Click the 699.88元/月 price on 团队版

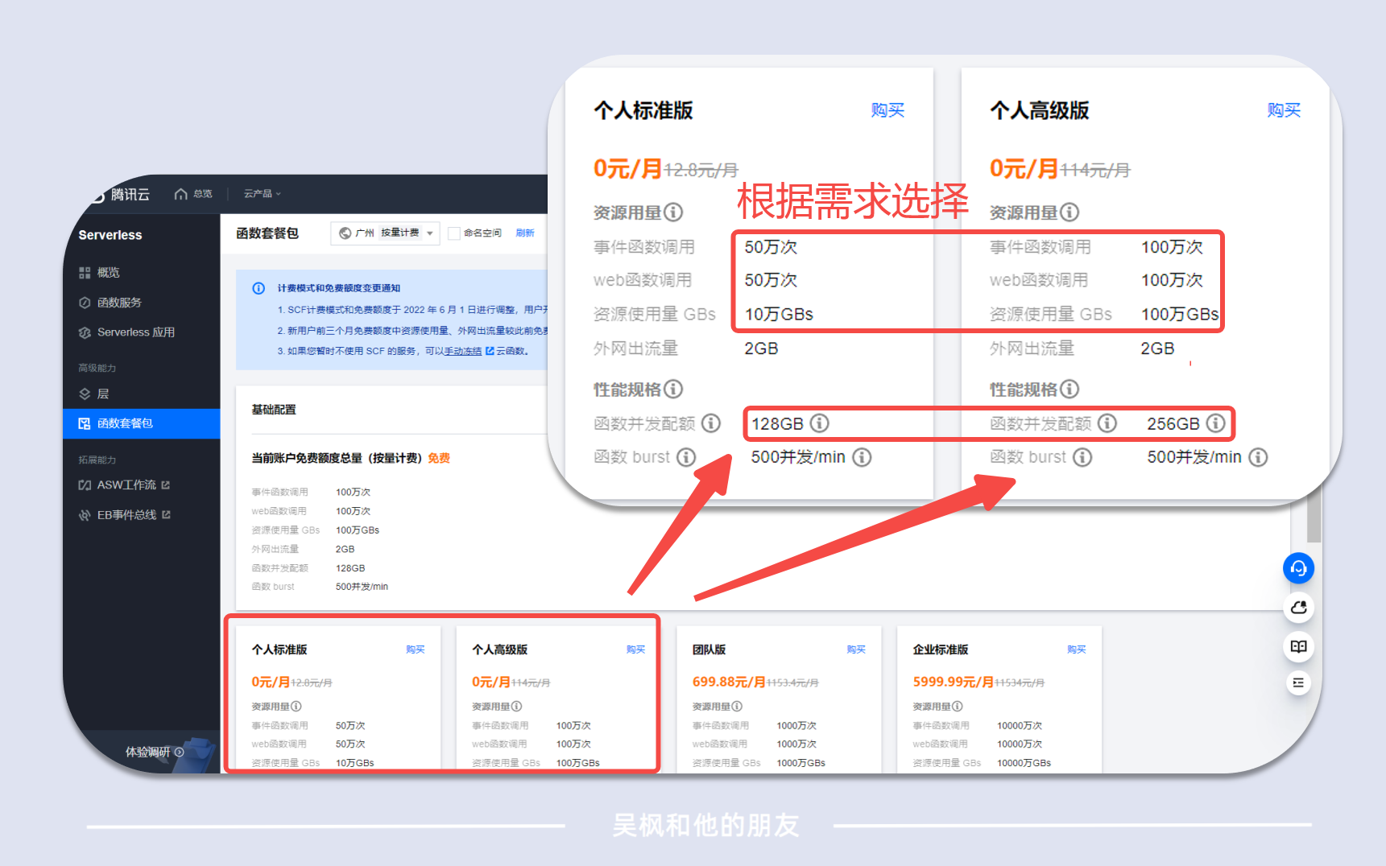[x=729, y=682]
